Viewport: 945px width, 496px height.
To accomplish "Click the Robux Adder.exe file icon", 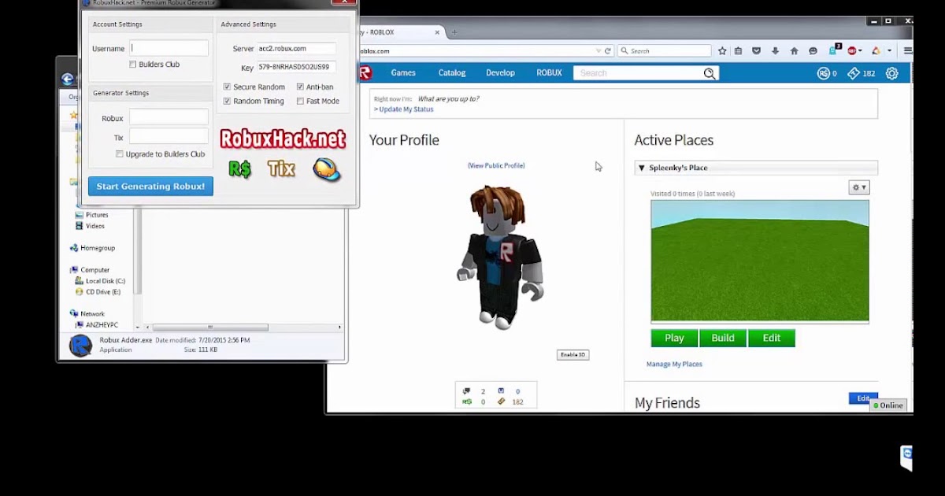I will [x=81, y=346].
